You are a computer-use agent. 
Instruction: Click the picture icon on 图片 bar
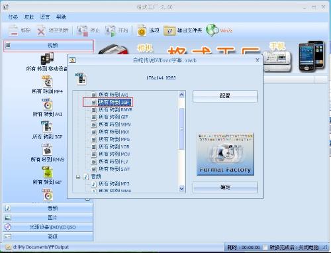click(8, 218)
